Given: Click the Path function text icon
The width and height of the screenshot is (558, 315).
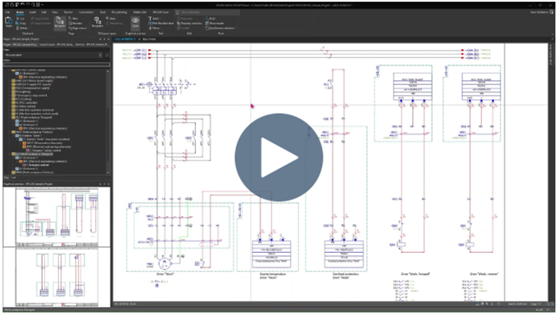Looking at the screenshot, I should [161, 23].
